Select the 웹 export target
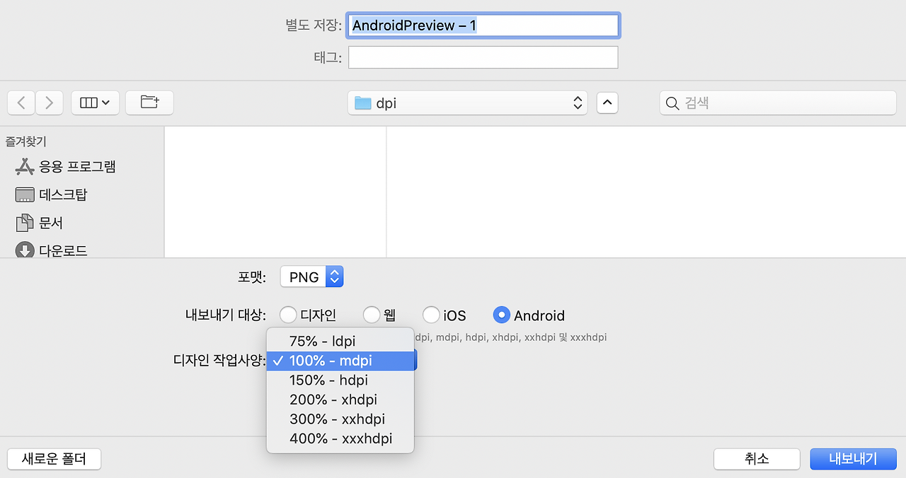 pyautogui.click(x=371, y=315)
